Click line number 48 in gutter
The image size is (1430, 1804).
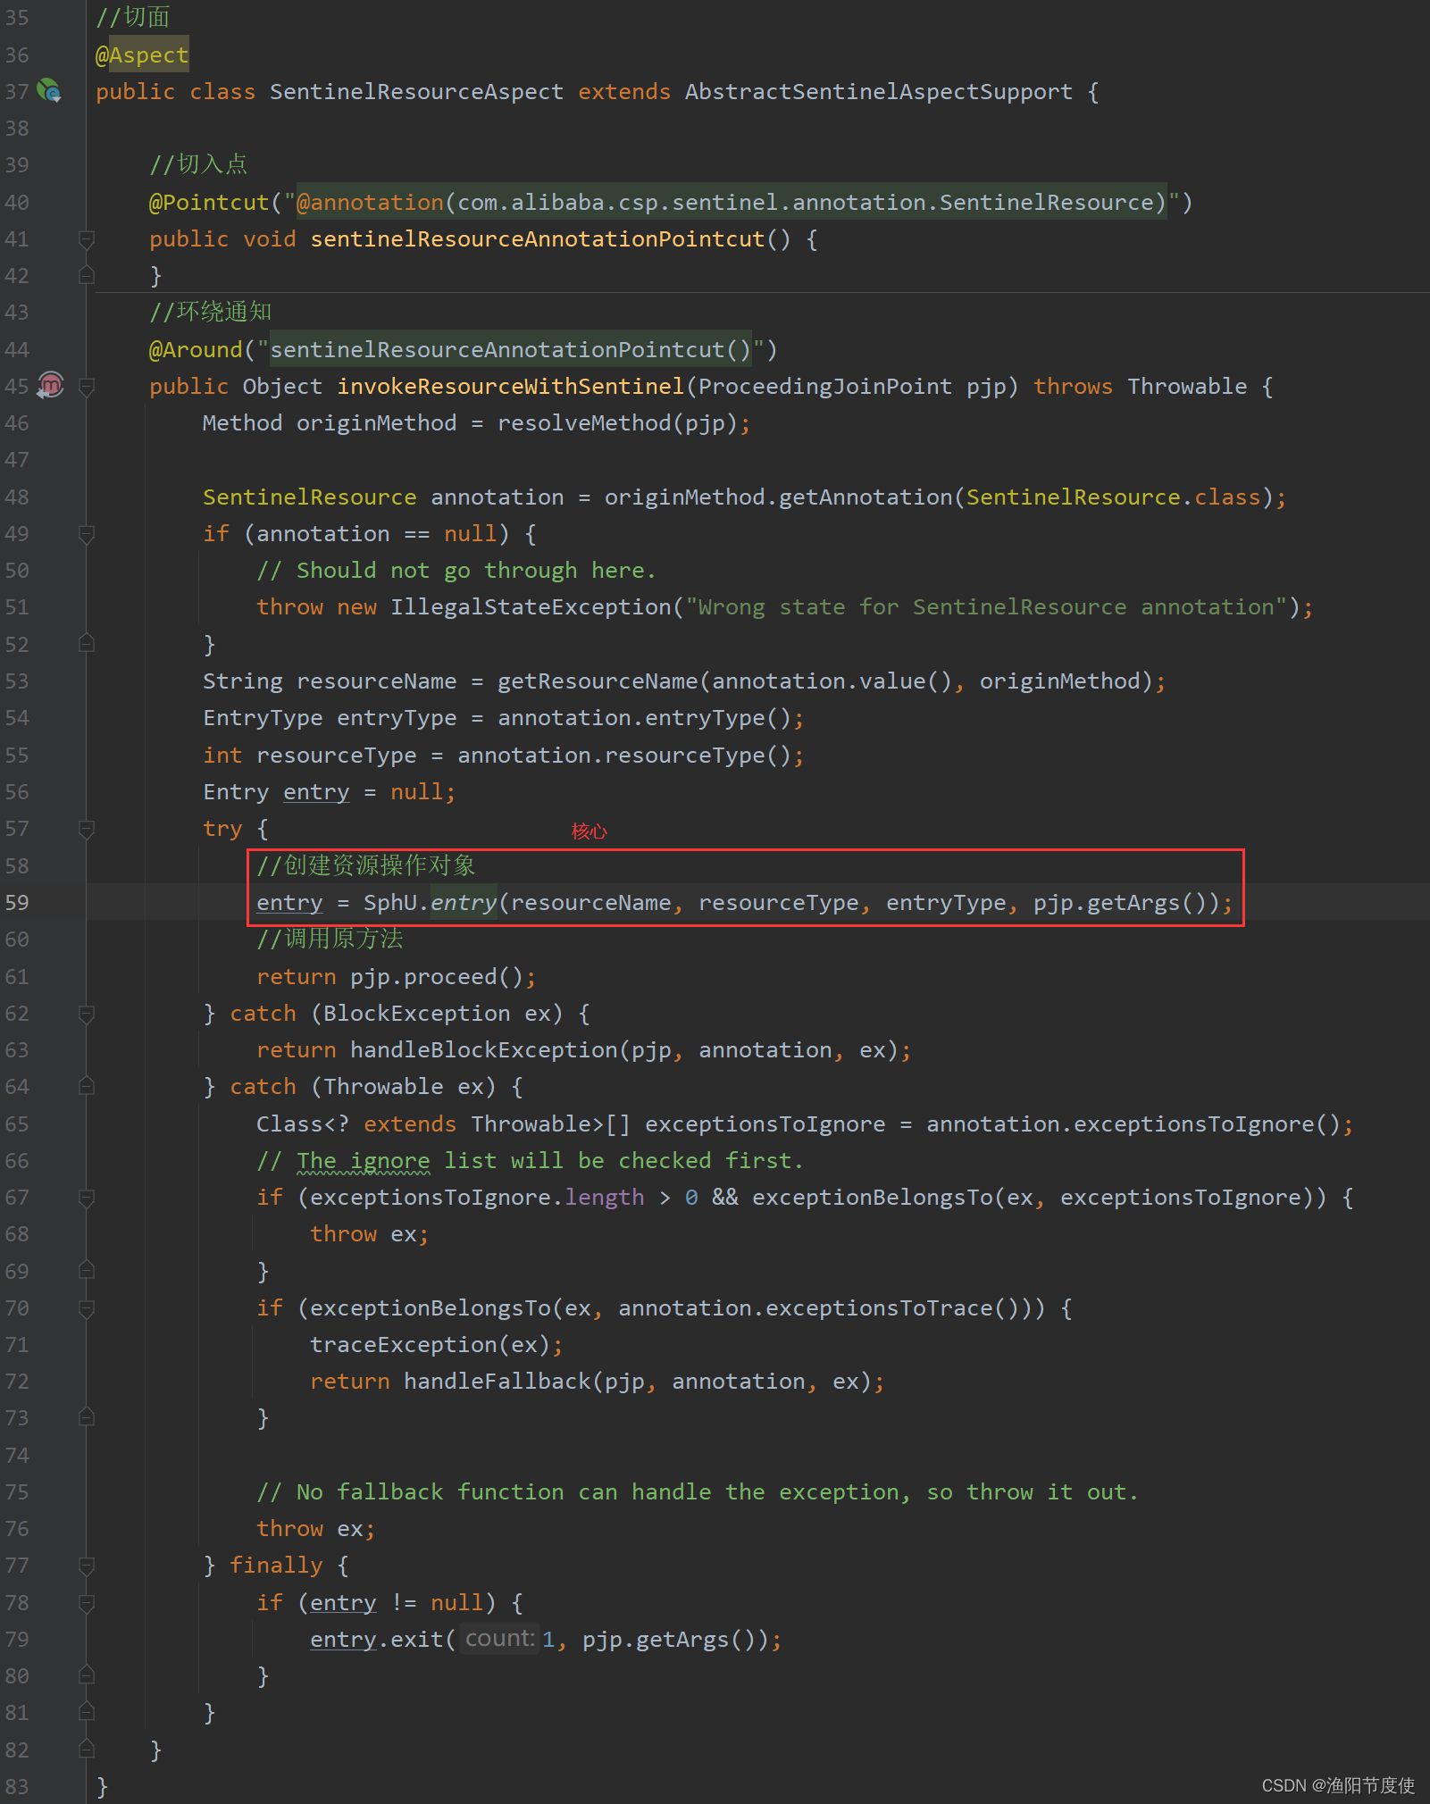point(17,497)
